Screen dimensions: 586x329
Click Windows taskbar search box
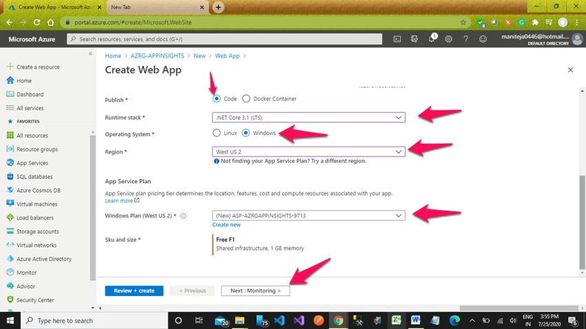[94, 321]
